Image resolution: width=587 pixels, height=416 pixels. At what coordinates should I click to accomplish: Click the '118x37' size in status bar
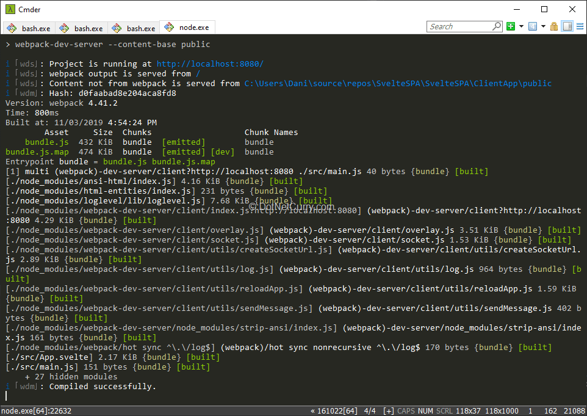[468, 411]
